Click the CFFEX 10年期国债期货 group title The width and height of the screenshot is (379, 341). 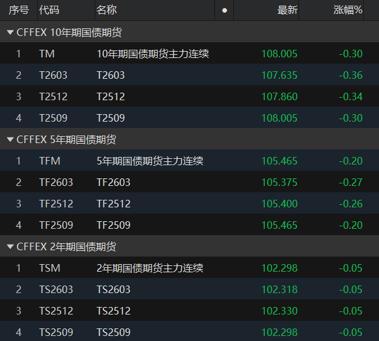point(69,32)
